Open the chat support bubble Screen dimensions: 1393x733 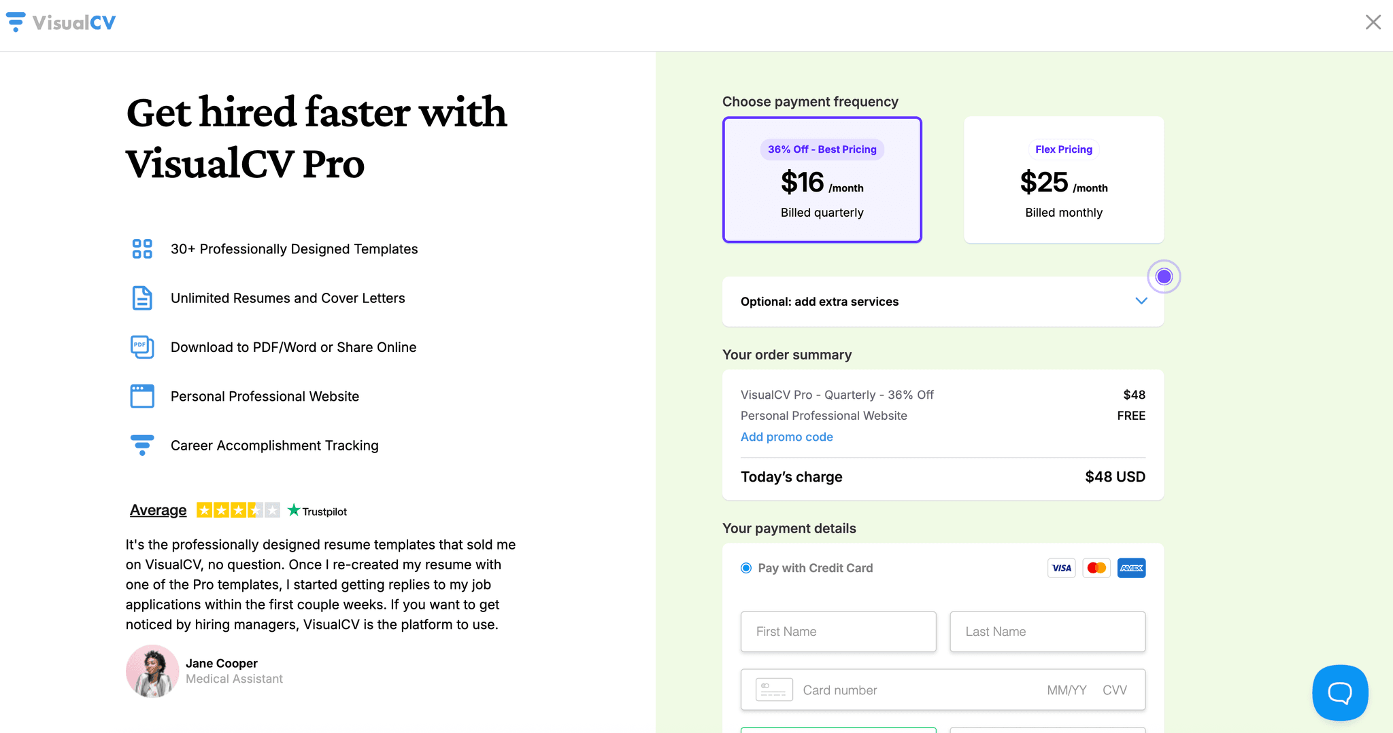click(x=1339, y=692)
